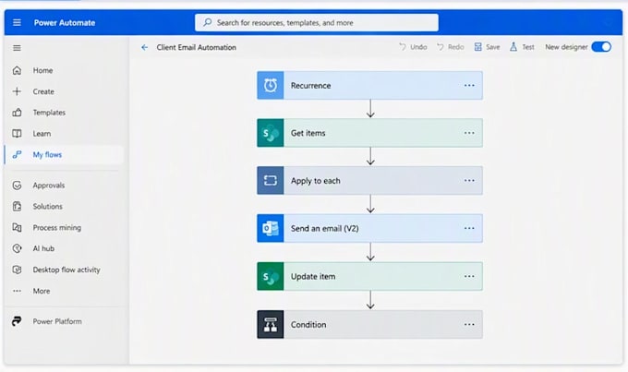Click the Home house icon
This screenshot has height=372, width=628.
click(x=17, y=70)
